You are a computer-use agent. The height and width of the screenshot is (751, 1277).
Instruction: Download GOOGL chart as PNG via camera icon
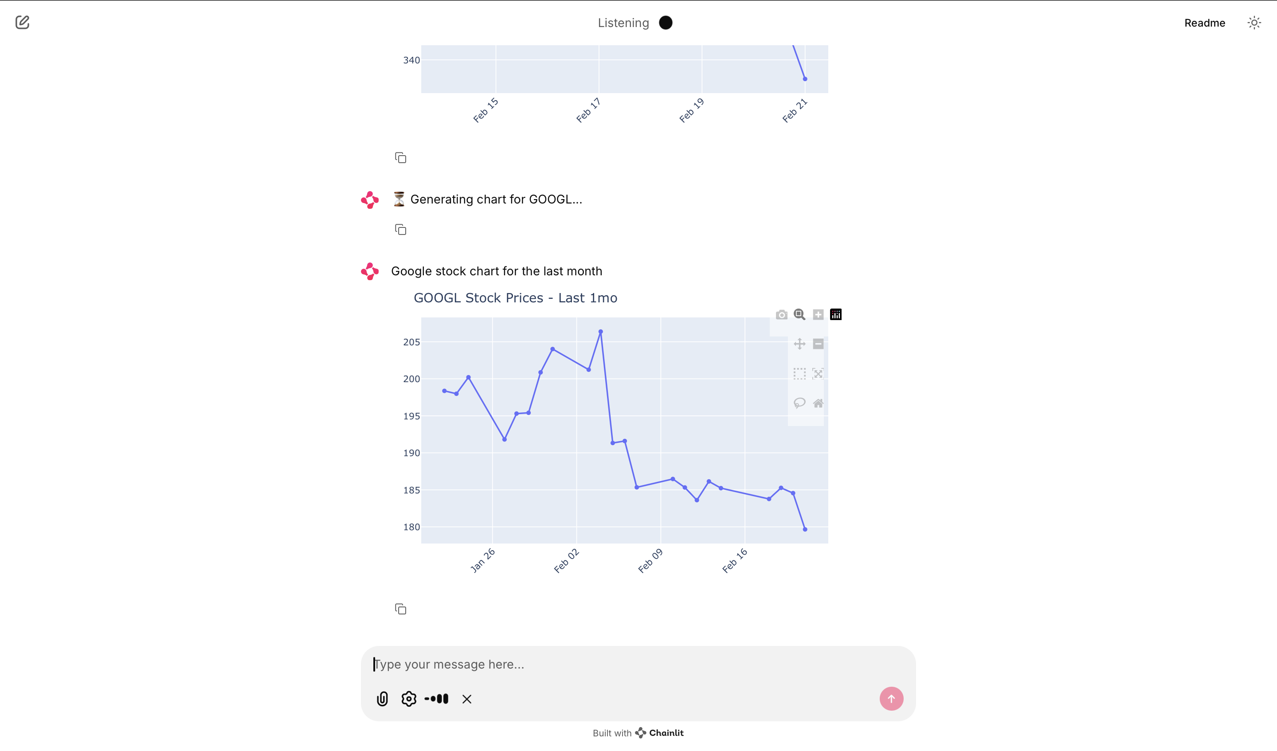click(781, 315)
